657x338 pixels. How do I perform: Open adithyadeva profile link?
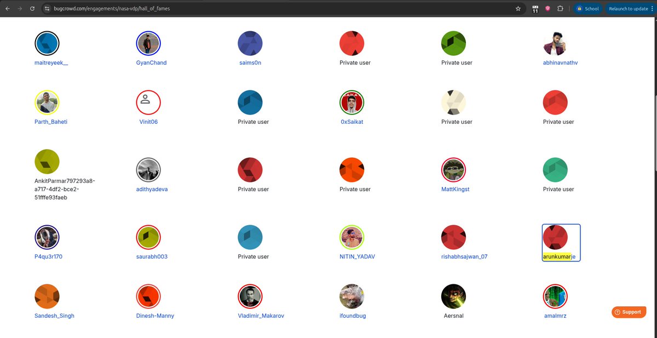[x=152, y=189]
